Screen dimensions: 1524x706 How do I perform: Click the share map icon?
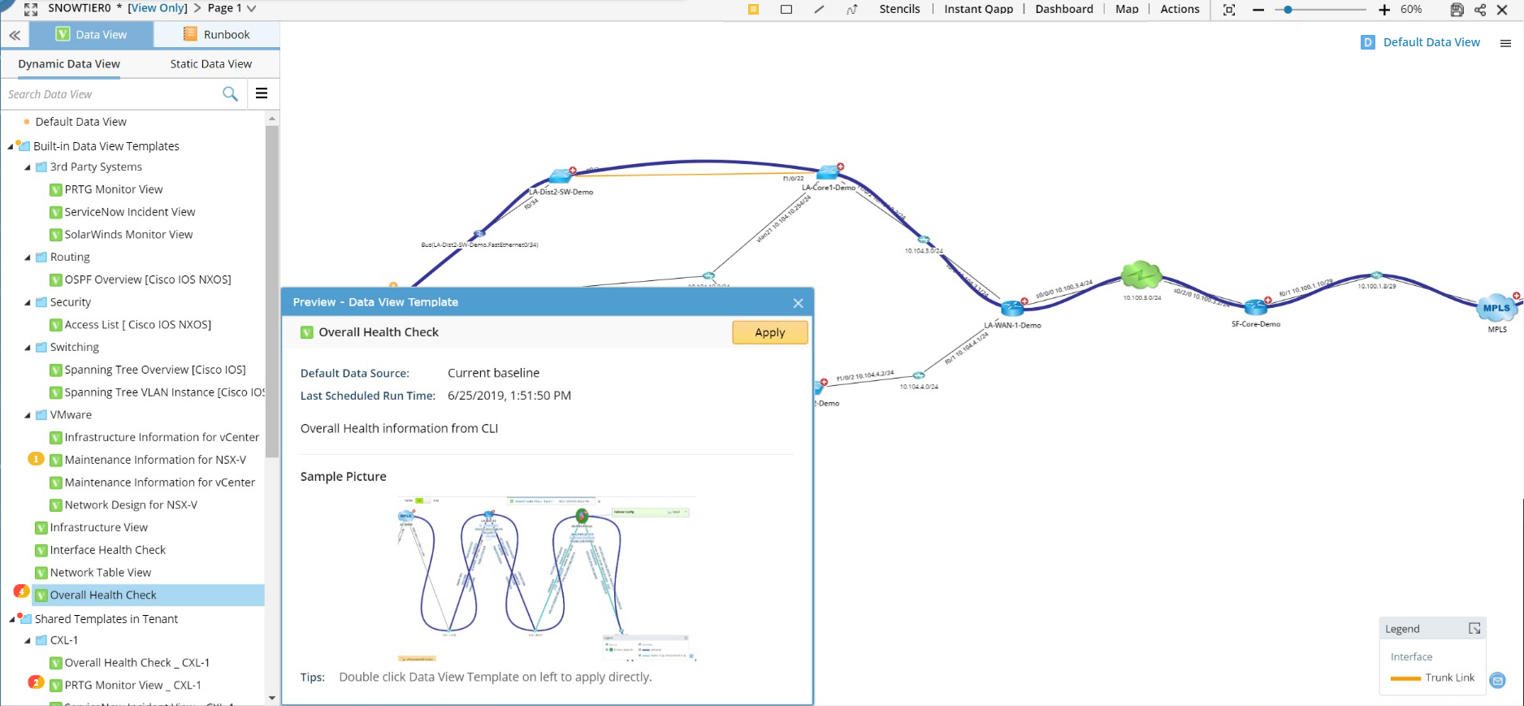tap(1480, 10)
